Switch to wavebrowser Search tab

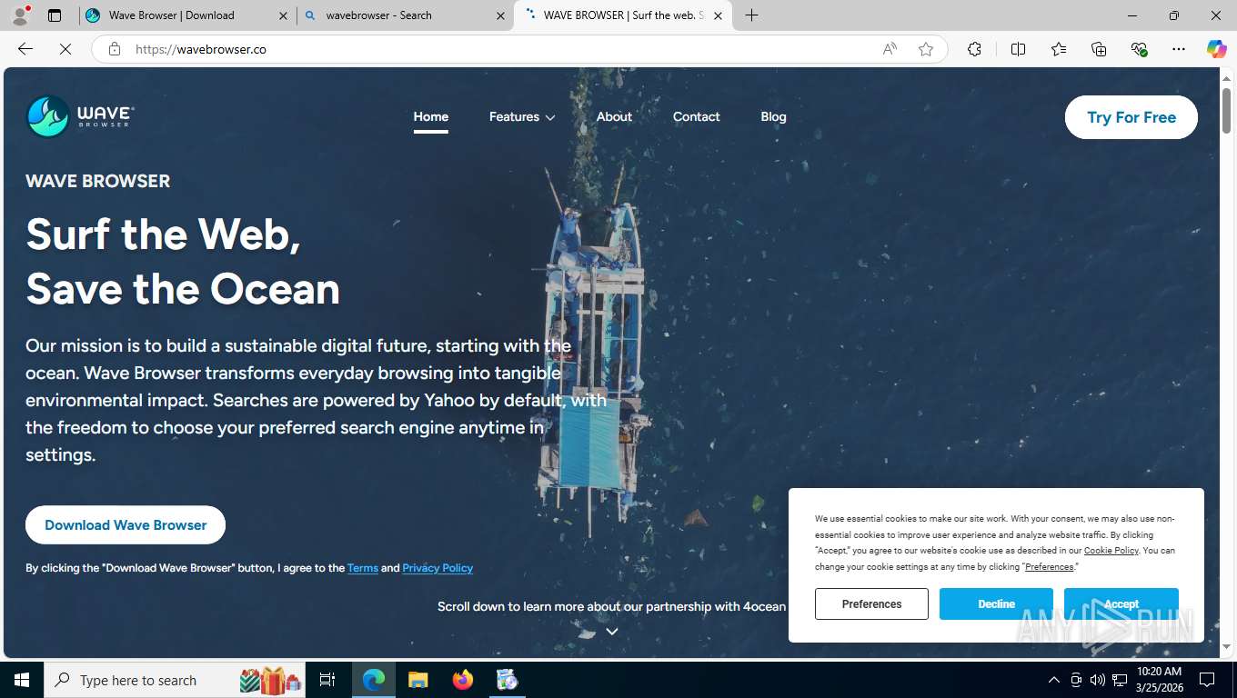click(x=405, y=15)
